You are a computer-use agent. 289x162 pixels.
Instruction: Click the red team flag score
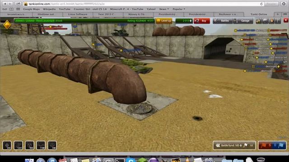click(x=266, y=145)
